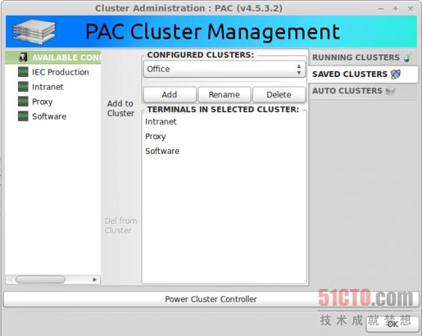The height and width of the screenshot is (336, 422).
Task: Switch to the Auto Clusters tab
Action: coord(362,91)
